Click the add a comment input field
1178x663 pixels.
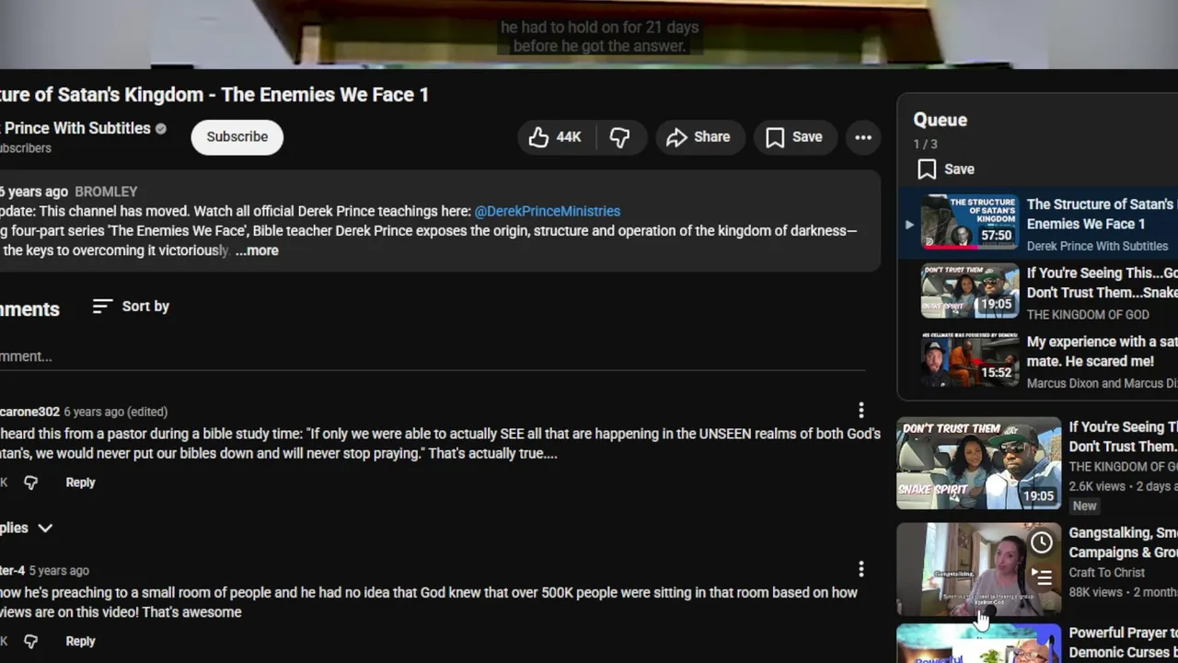(x=433, y=356)
